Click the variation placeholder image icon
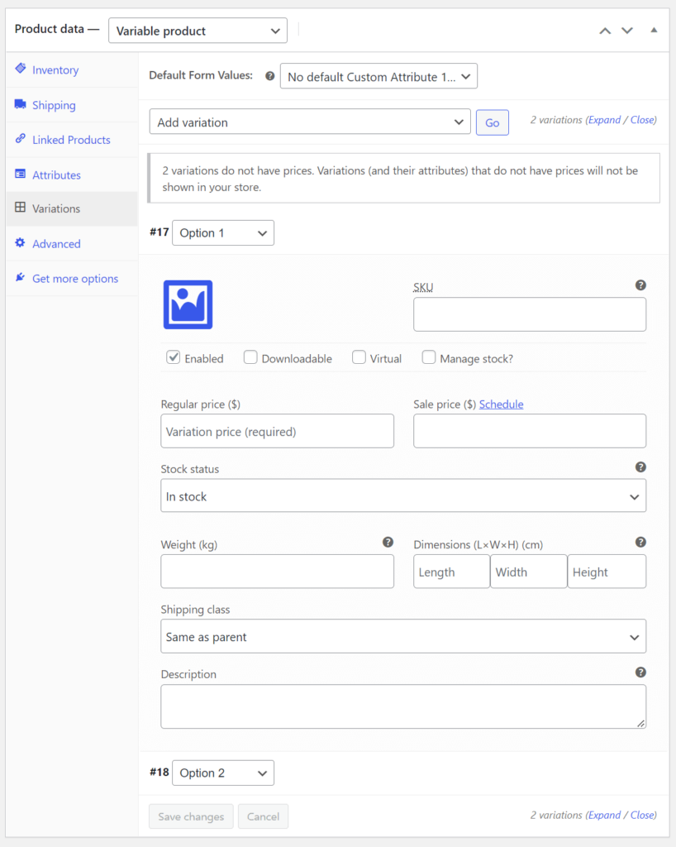The width and height of the screenshot is (676, 847). point(188,304)
